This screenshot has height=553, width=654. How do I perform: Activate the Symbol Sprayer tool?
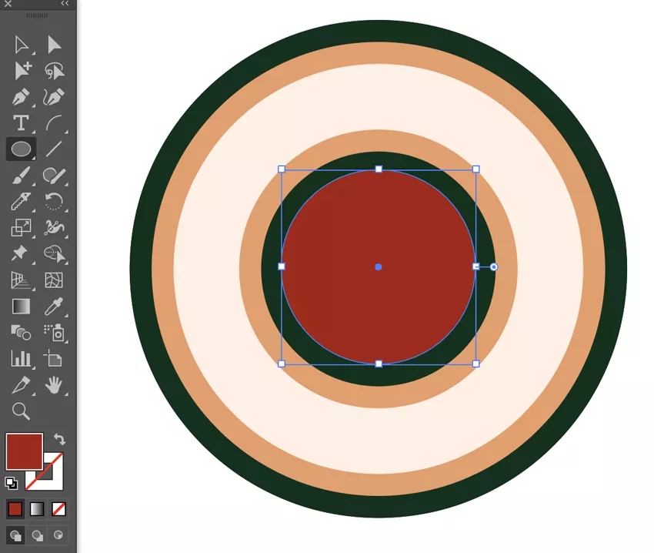click(54, 333)
